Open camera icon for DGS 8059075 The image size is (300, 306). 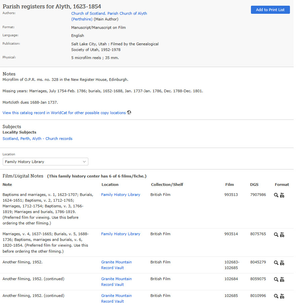(282, 279)
